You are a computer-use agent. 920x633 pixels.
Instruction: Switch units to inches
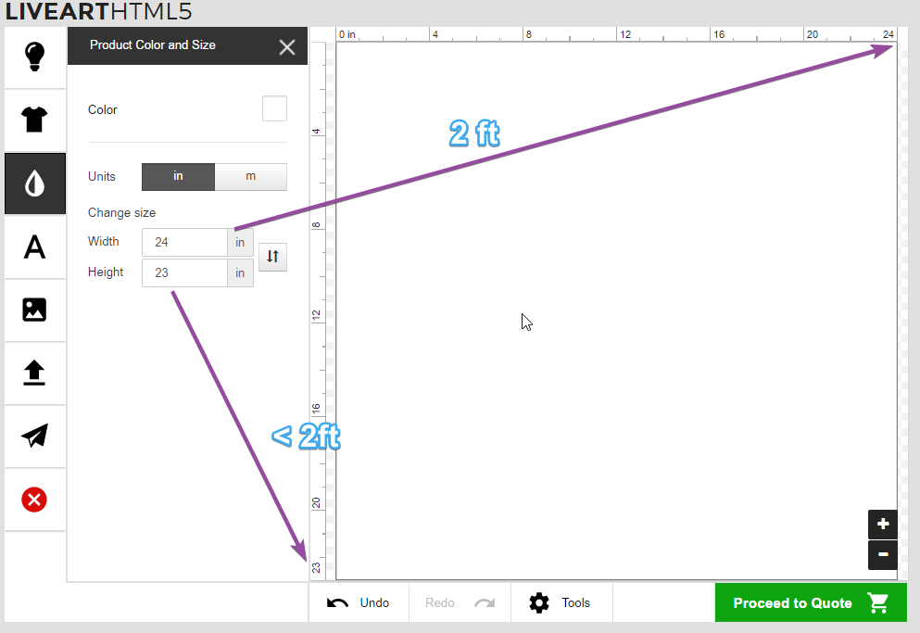click(178, 176)
